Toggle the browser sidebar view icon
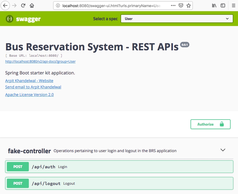The width and height of the screenshot is (238, 194). [x=223, y=5]
